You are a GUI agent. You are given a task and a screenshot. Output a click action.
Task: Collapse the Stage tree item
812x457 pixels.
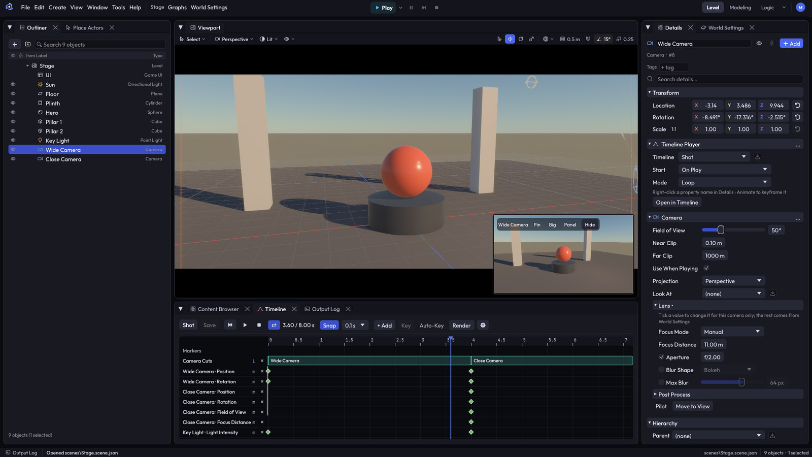coord(27,66)
